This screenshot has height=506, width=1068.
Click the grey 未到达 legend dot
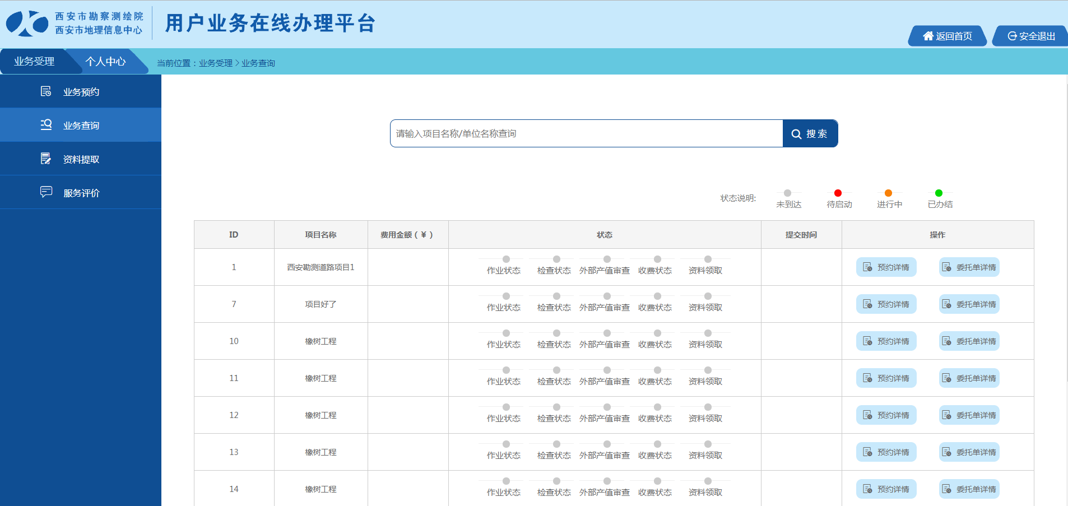click(x=787, y=193)
